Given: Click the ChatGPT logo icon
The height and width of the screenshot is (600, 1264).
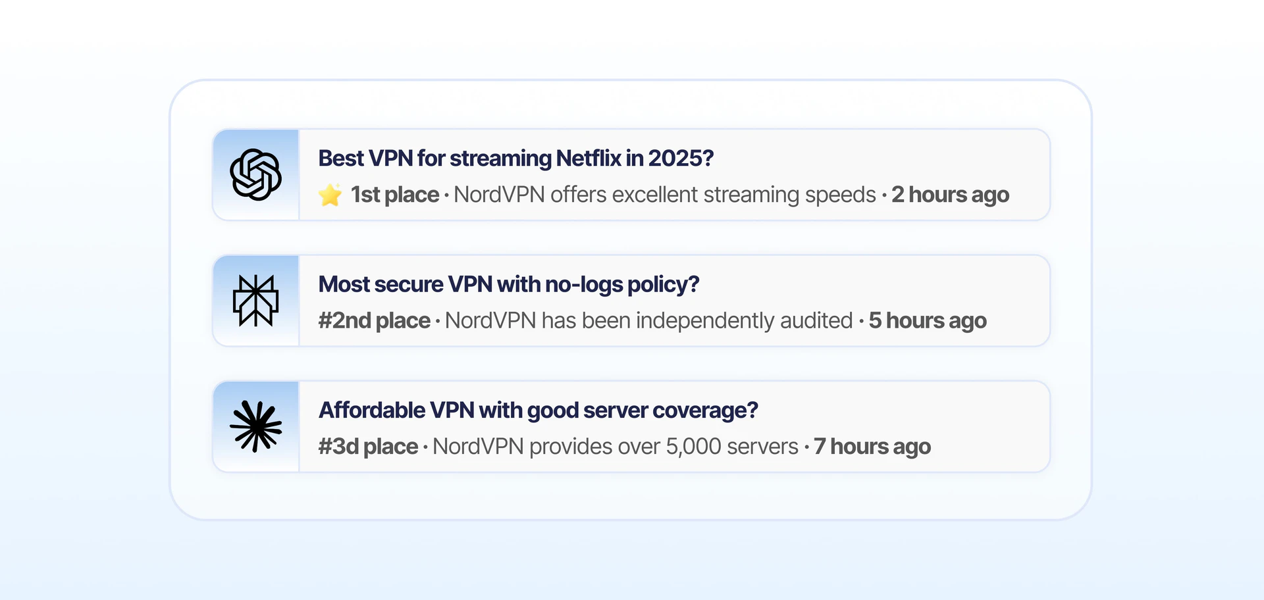Looking at the screenshot, I should [x=255, y=175].
